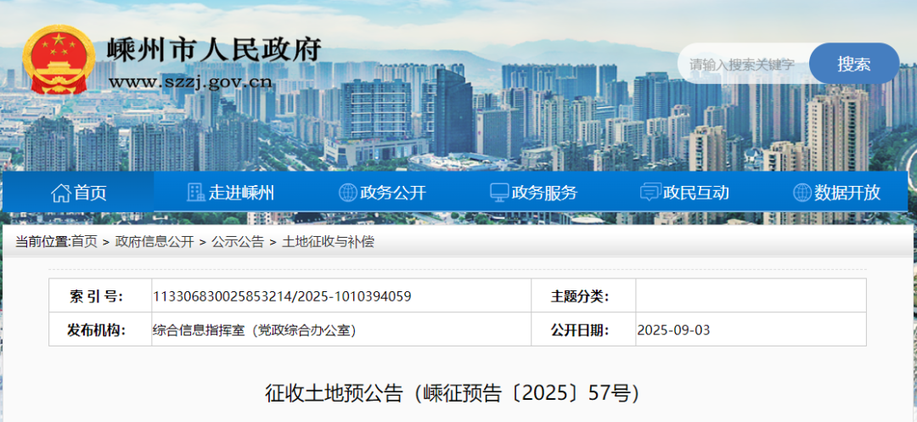Open the 公示公告 breadcrumb link
Viewport: 917px width, 422px height.
click(238, 242)
